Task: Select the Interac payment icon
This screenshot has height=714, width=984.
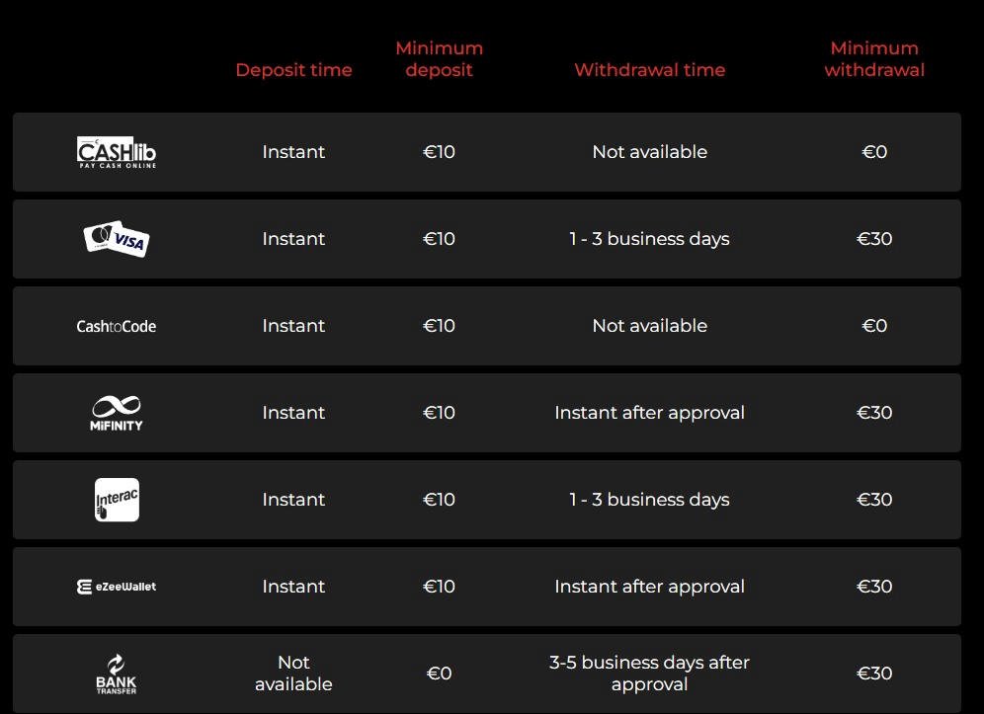Action: (117, 500)
